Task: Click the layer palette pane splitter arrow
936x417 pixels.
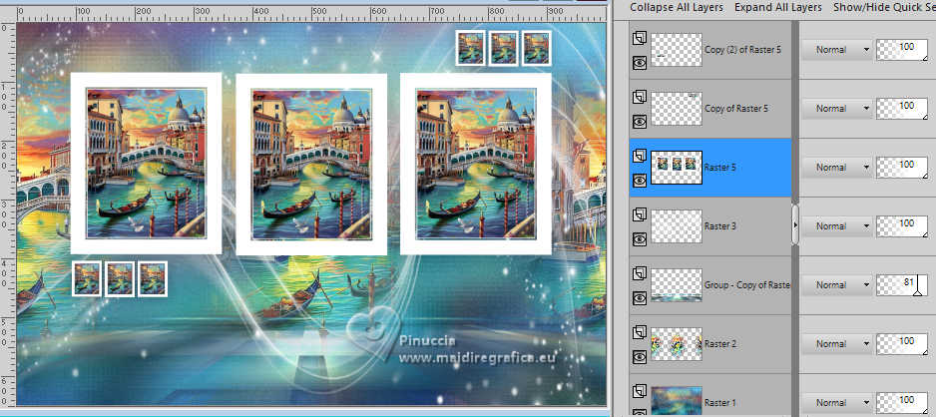Action: click(795, 224)
